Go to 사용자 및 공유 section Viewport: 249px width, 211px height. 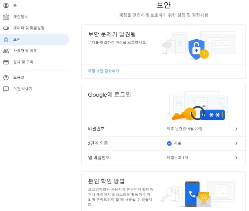(25, 51)
